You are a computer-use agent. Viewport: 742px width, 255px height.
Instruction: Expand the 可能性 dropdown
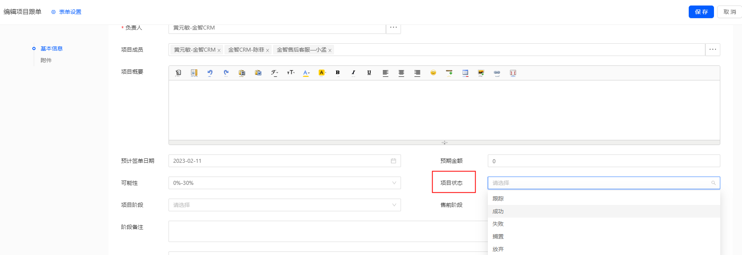coord(285,183)
